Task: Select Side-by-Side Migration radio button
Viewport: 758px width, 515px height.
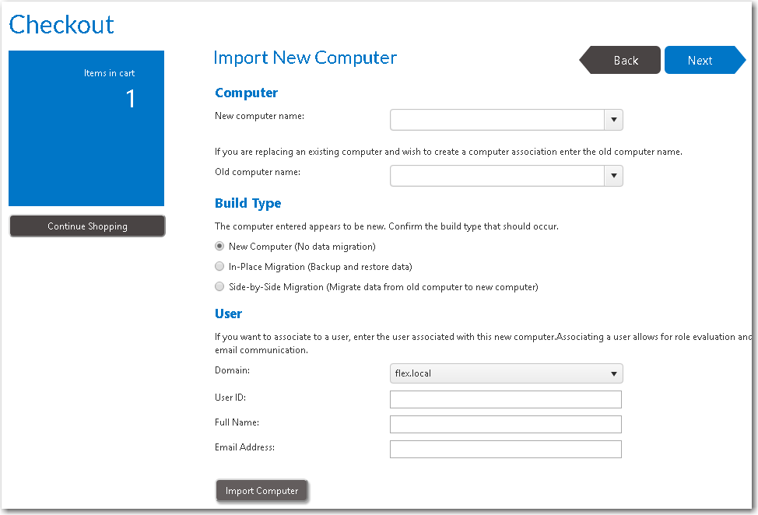Action: [x=219, y=287]
